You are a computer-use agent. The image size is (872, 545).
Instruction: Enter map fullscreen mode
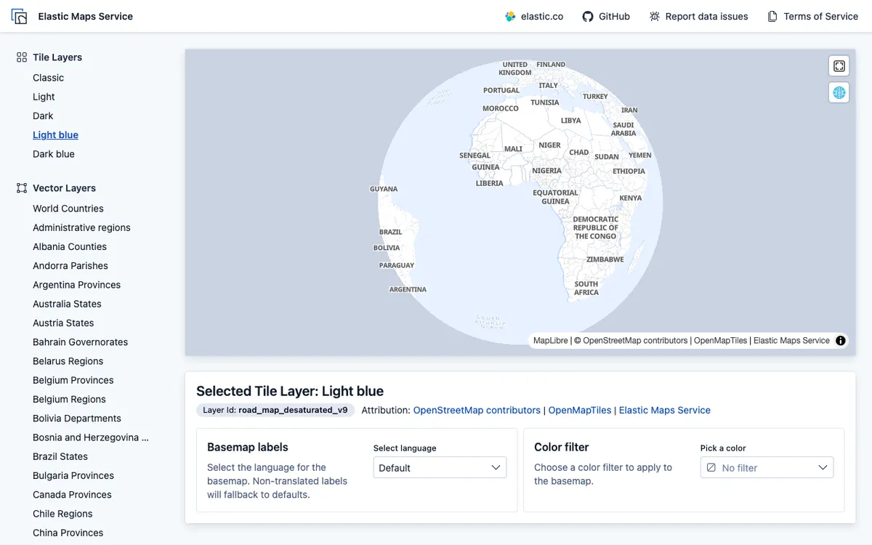[x=839, y=66]
